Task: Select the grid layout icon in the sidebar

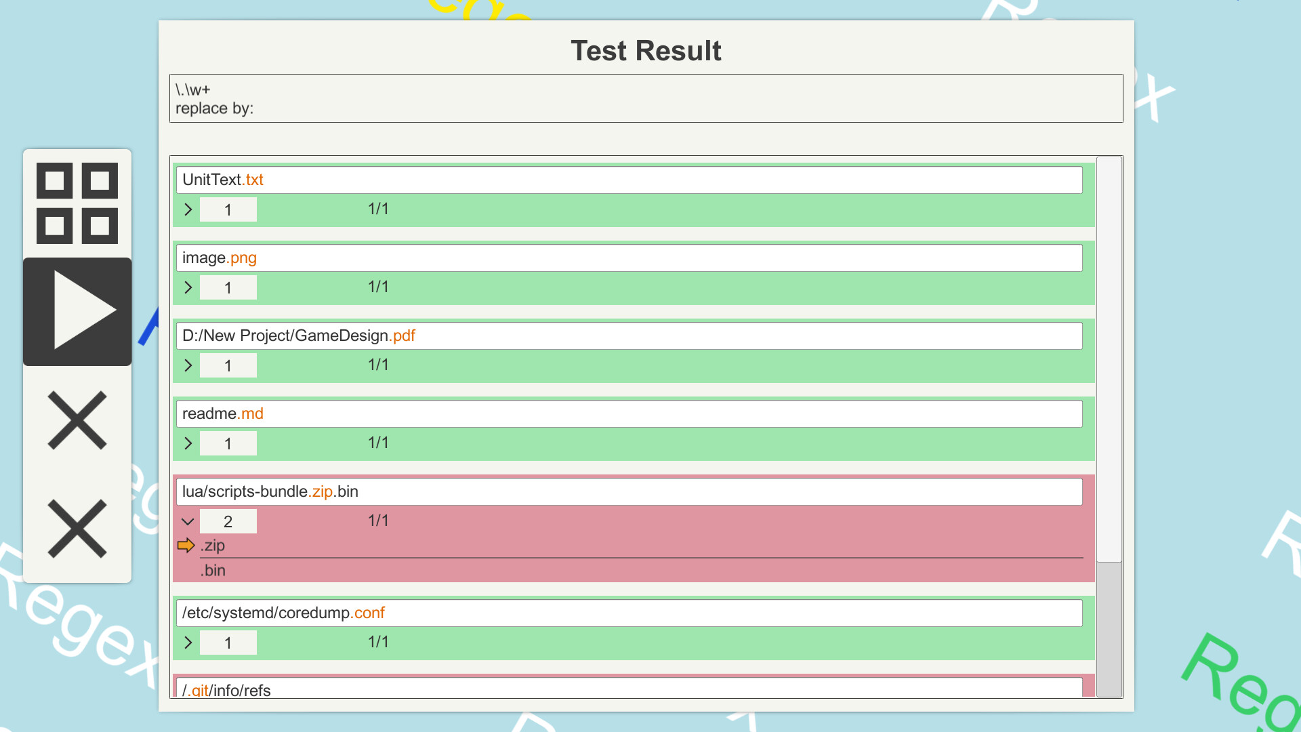Action: [x=77, y=204]
